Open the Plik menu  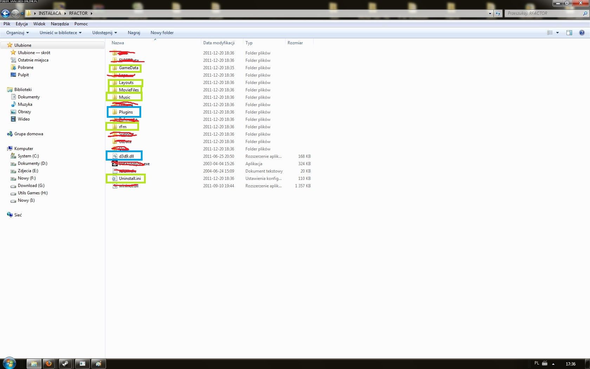(x=7, y=24)
